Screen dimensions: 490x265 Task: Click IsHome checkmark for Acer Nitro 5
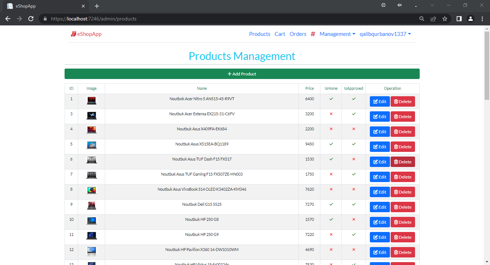pyautogui.click(x=331, y=99)
